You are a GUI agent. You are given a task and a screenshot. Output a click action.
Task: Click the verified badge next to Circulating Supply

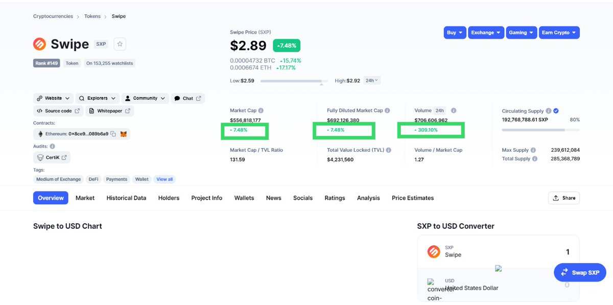[556, 111]
